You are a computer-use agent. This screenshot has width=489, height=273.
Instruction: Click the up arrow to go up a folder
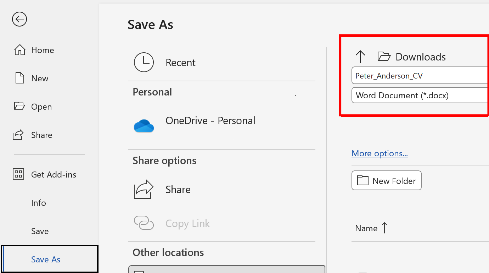point(360,56)
